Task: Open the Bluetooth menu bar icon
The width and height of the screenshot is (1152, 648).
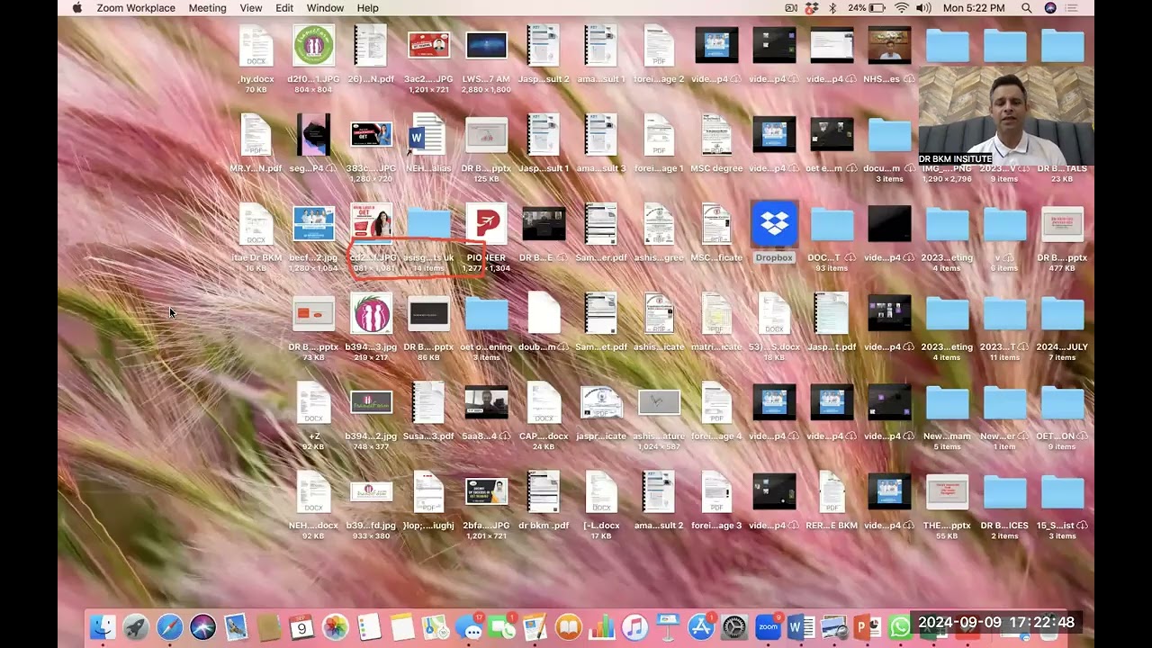Action: point(832,8)
